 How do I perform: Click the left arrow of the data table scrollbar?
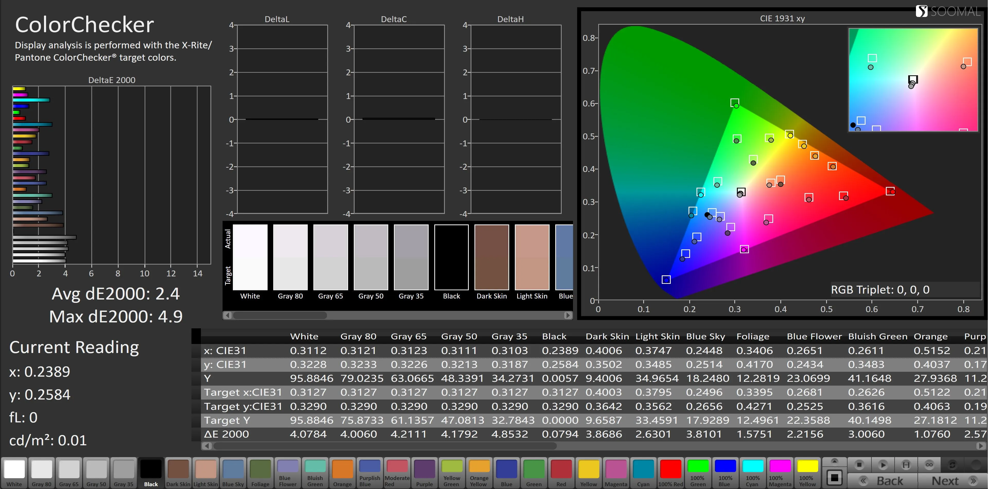[x=207, y=446]
